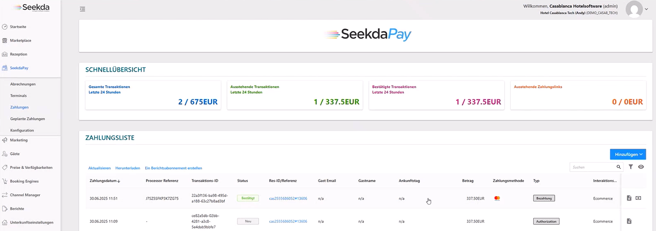Click the date 30.06.2025 11:51
This screenshot has height=231, width=656.
[103, 198]
